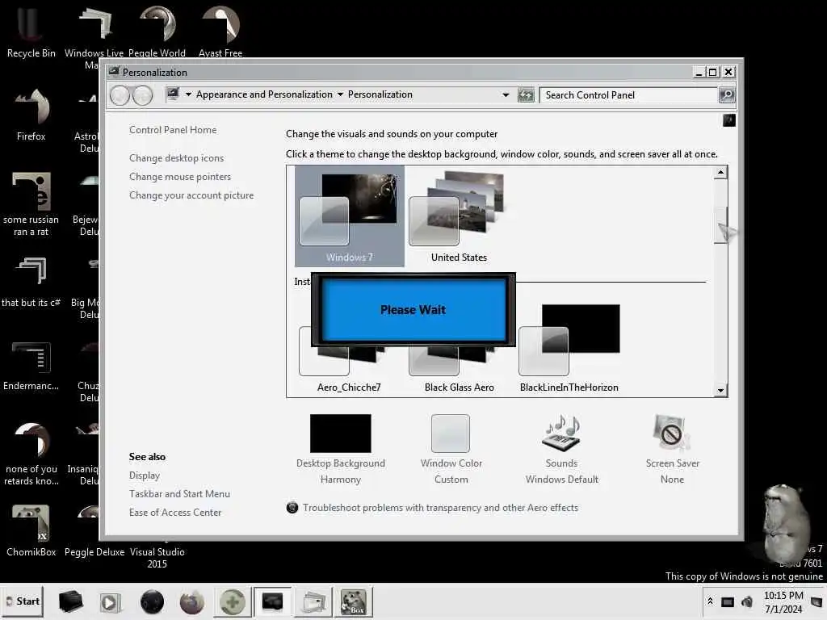Click the control panel icon in the address bar
The image size is (827, 620).
coord(173,94)
